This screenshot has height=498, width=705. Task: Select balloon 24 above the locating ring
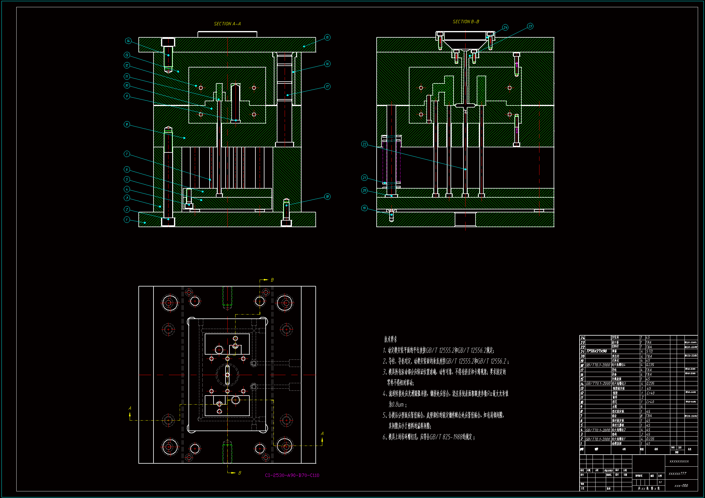(505, 27)
